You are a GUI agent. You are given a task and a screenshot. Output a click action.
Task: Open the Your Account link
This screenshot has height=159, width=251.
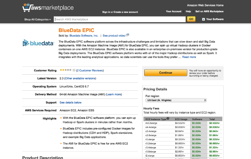pos(174,11)
